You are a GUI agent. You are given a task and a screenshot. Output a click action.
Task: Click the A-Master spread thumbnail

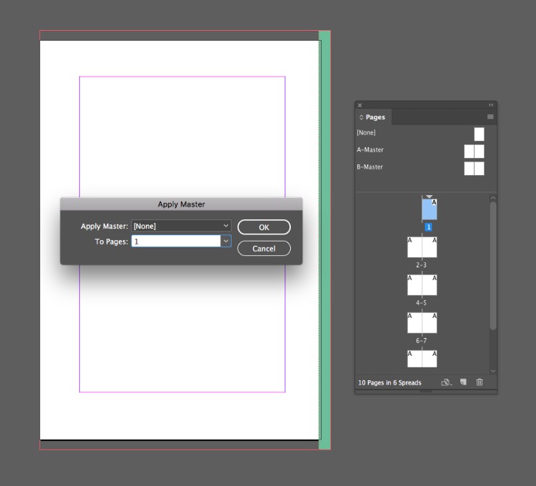(x=474, y=152)
